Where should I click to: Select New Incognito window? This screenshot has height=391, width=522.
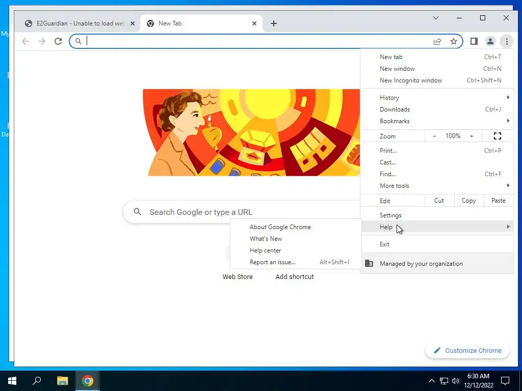[x=437, y=80]
